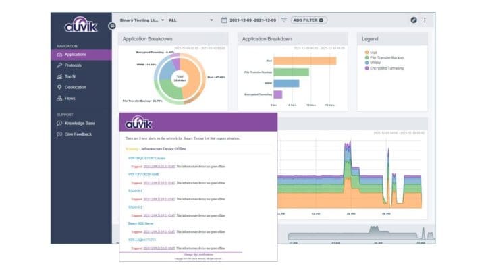Click the filter funnel icon
The image size is (486, 274).
(284, 20)
